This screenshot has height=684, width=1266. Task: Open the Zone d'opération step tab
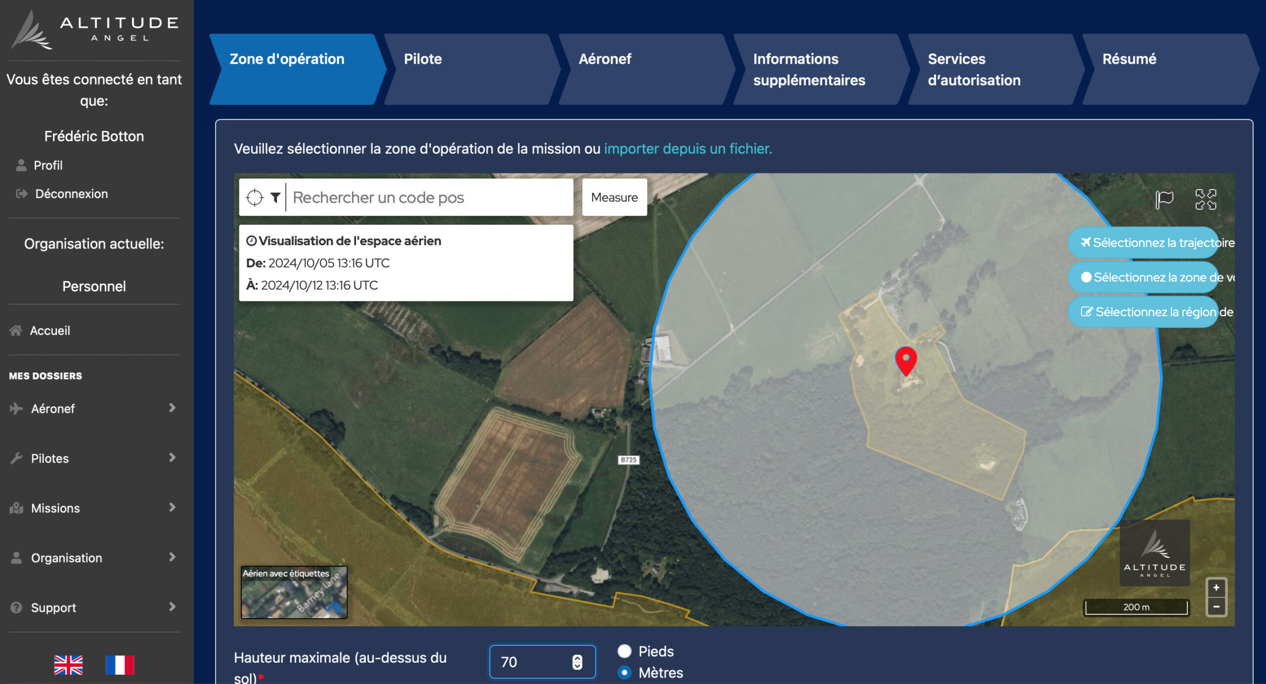point(297,69)
